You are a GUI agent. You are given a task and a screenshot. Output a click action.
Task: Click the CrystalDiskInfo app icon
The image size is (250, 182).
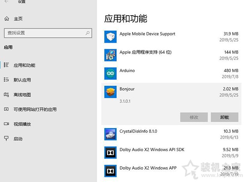coord(110,134)
